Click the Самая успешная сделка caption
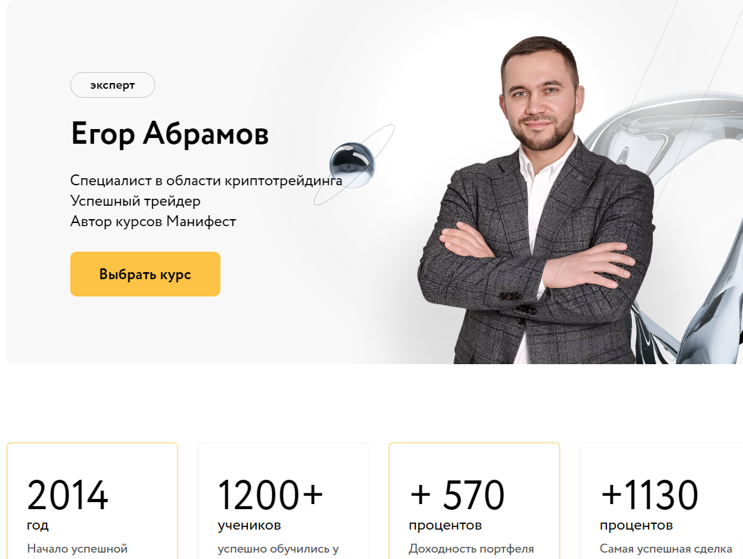Screen dimensions: 743x559 (x=666, y=549)
